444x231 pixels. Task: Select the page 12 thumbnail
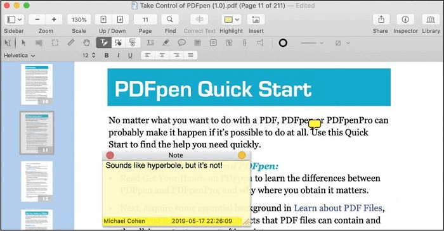tap(37, 181)
